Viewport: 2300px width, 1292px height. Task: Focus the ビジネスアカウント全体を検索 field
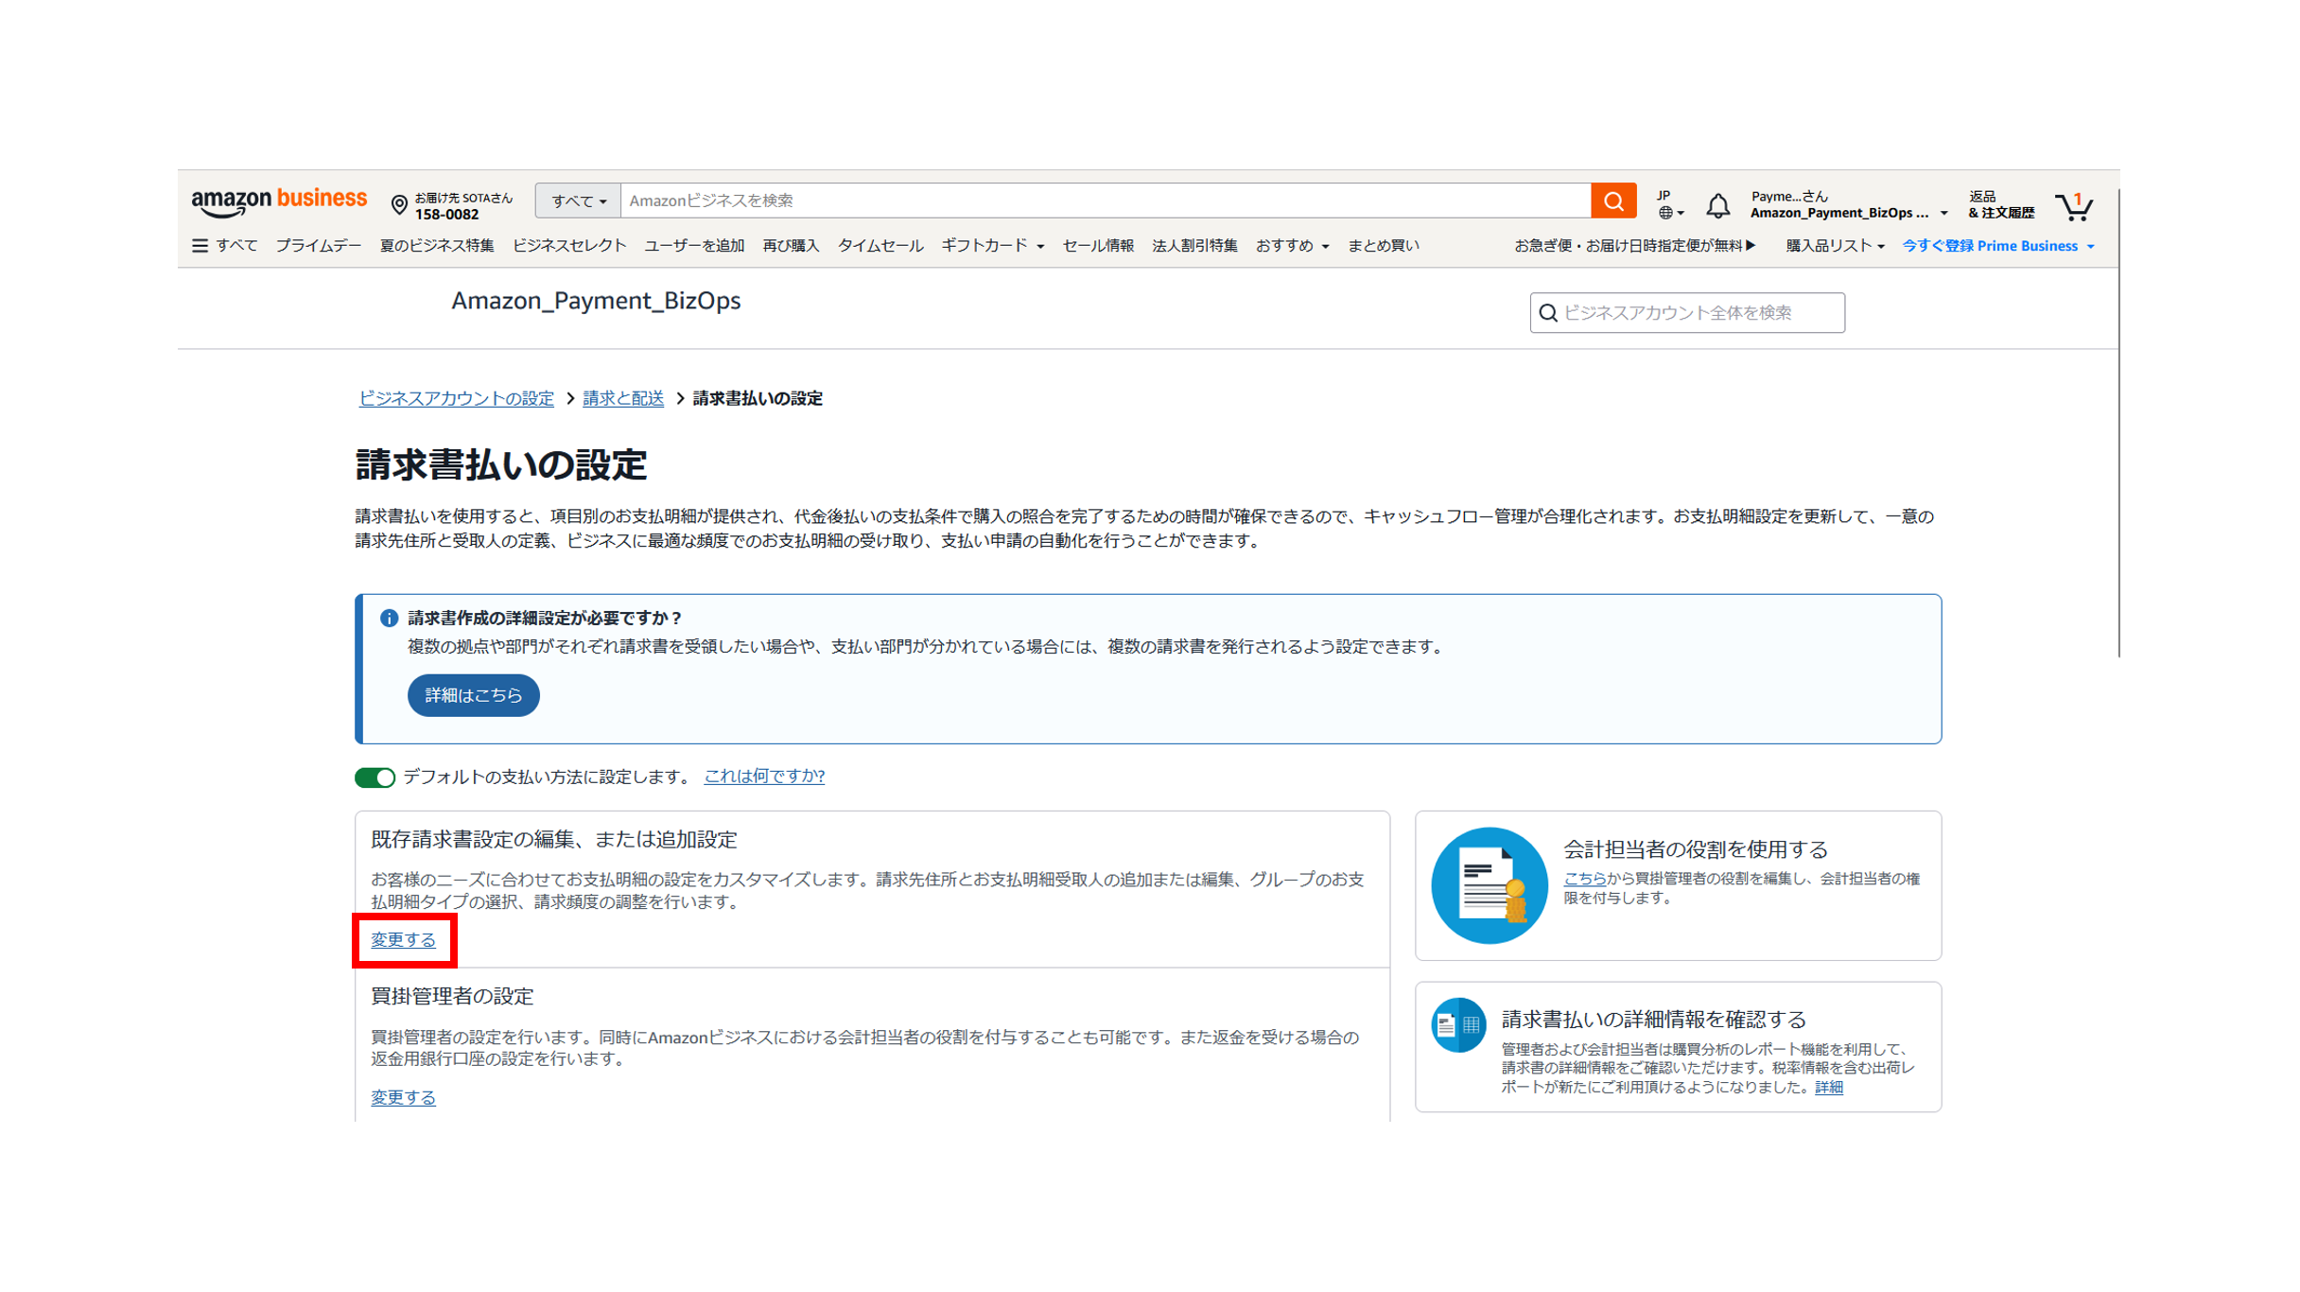[x=1687, y=313]
